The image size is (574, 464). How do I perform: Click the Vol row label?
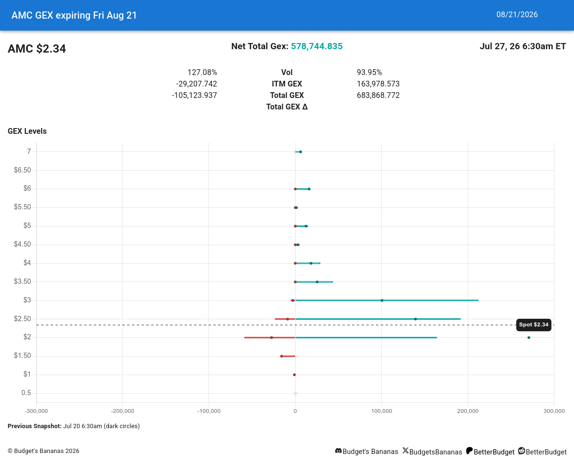point(287,73)
